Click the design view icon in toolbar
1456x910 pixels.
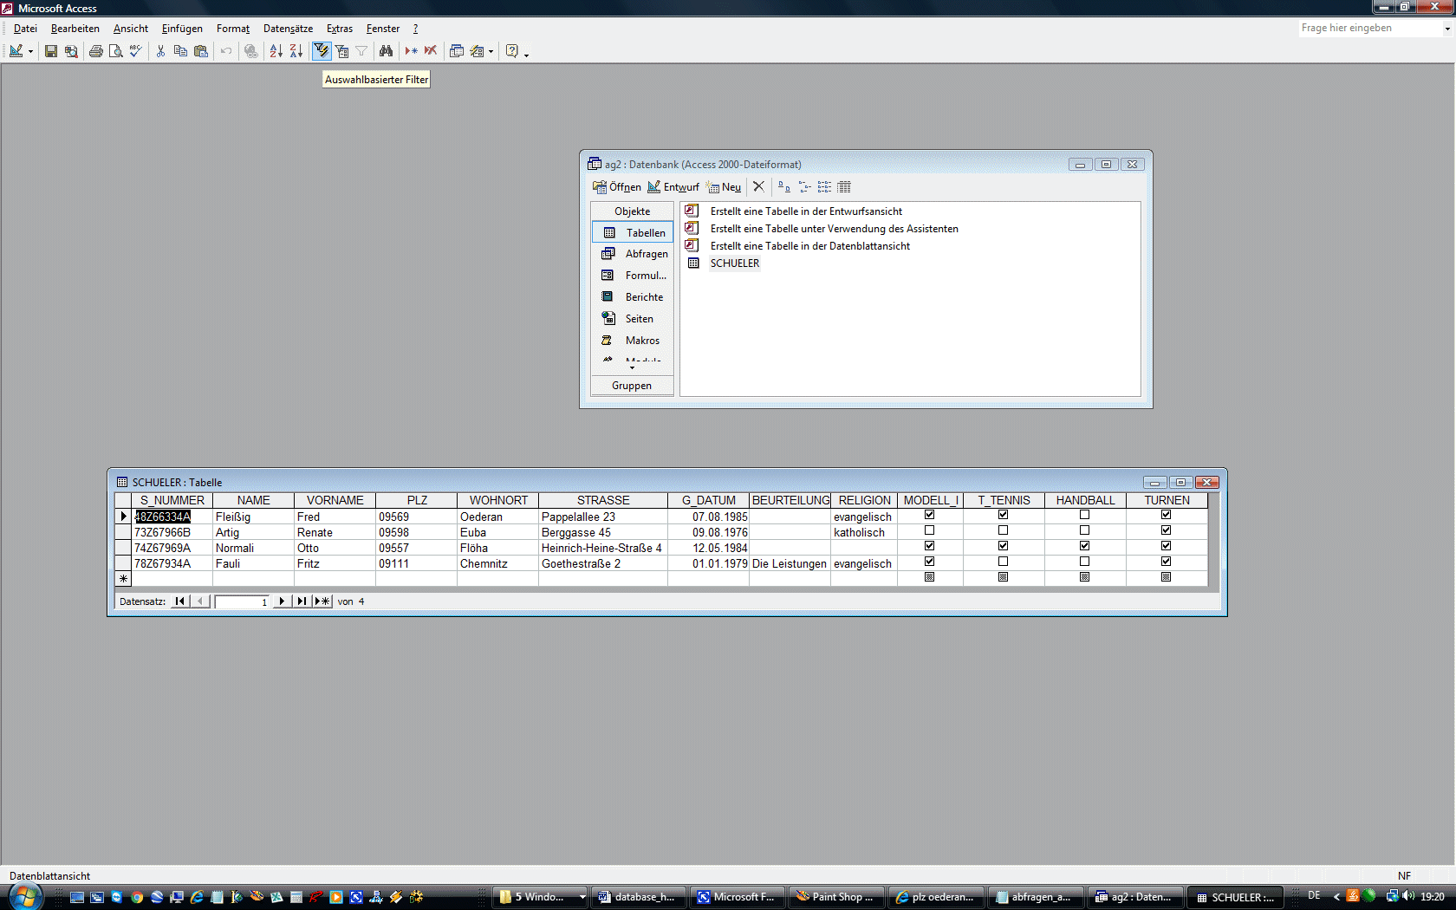pos(16,51)
